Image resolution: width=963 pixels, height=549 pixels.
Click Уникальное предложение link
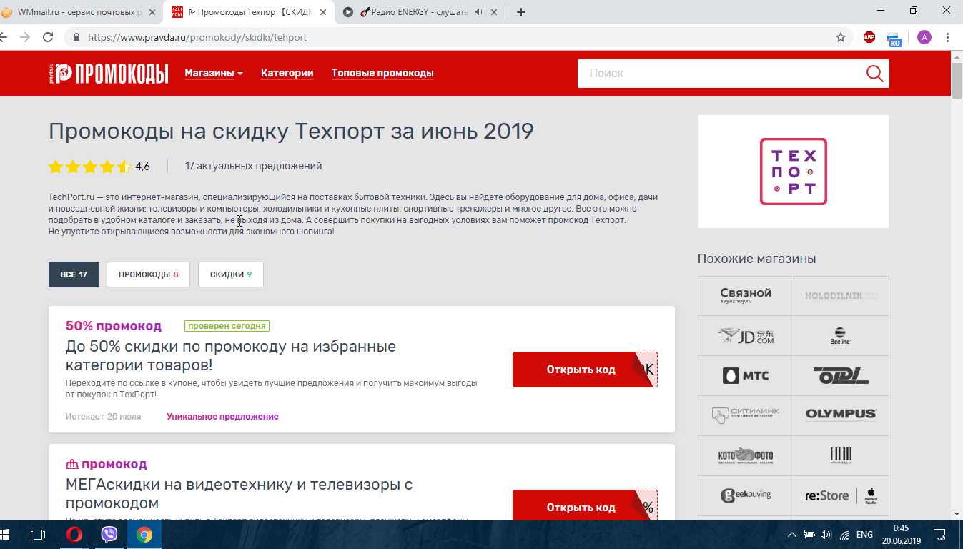(x=222, y=417)
